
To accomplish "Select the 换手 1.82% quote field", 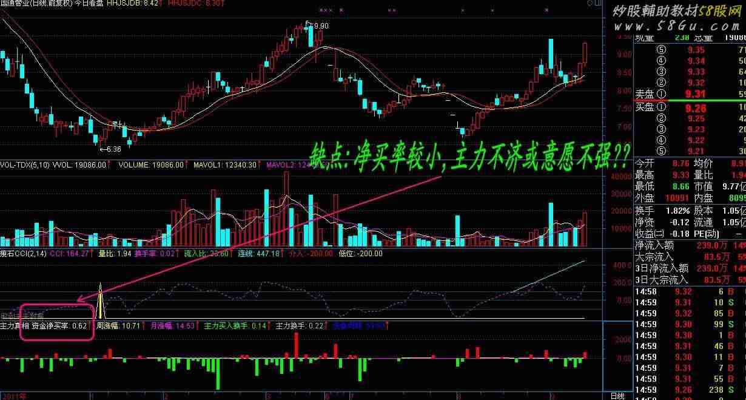I will click(662, 211).
